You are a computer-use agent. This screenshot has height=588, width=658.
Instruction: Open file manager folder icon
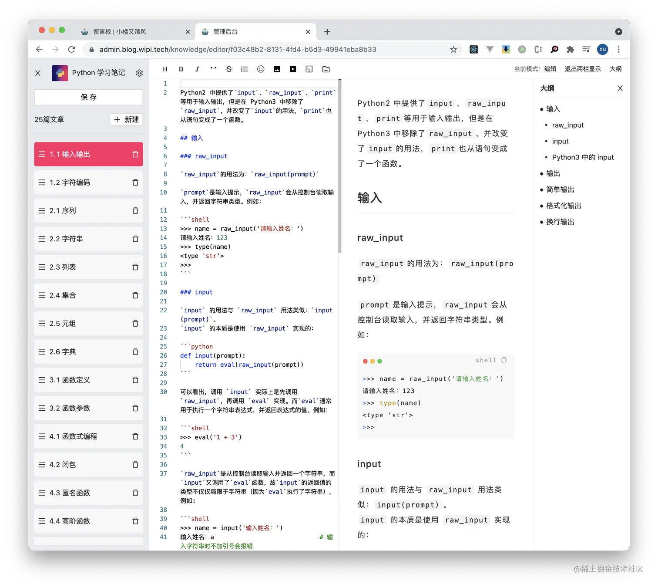[x=326, y=69]
